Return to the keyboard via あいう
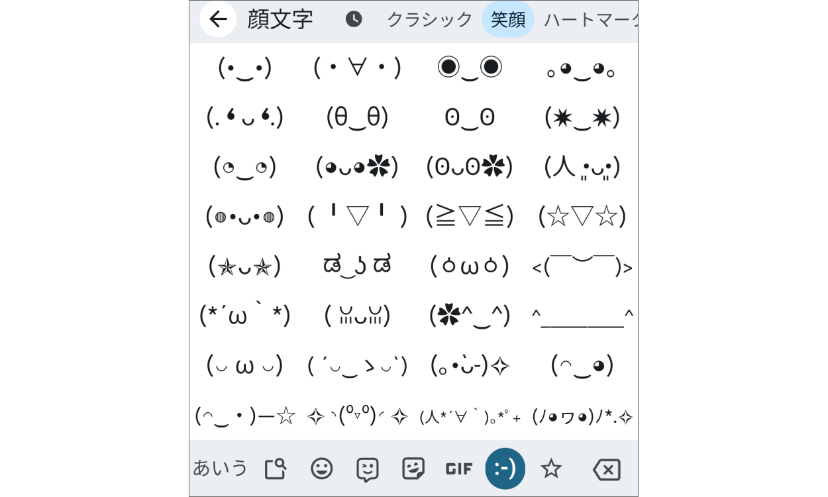Viewport: 828px width, 497px height. coord(220,469)
